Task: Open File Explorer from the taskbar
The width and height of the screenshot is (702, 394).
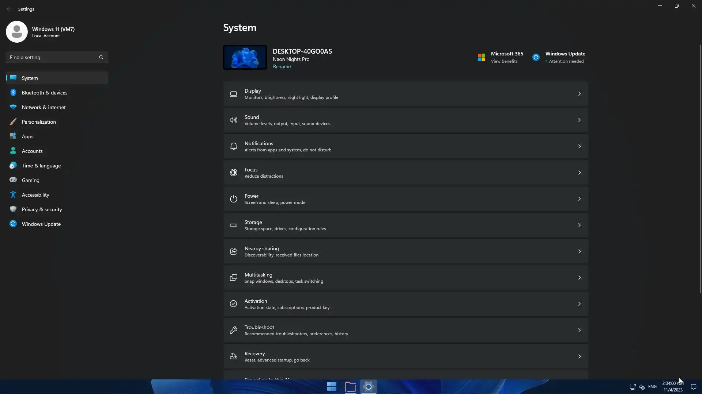Action: coord(350,387)
